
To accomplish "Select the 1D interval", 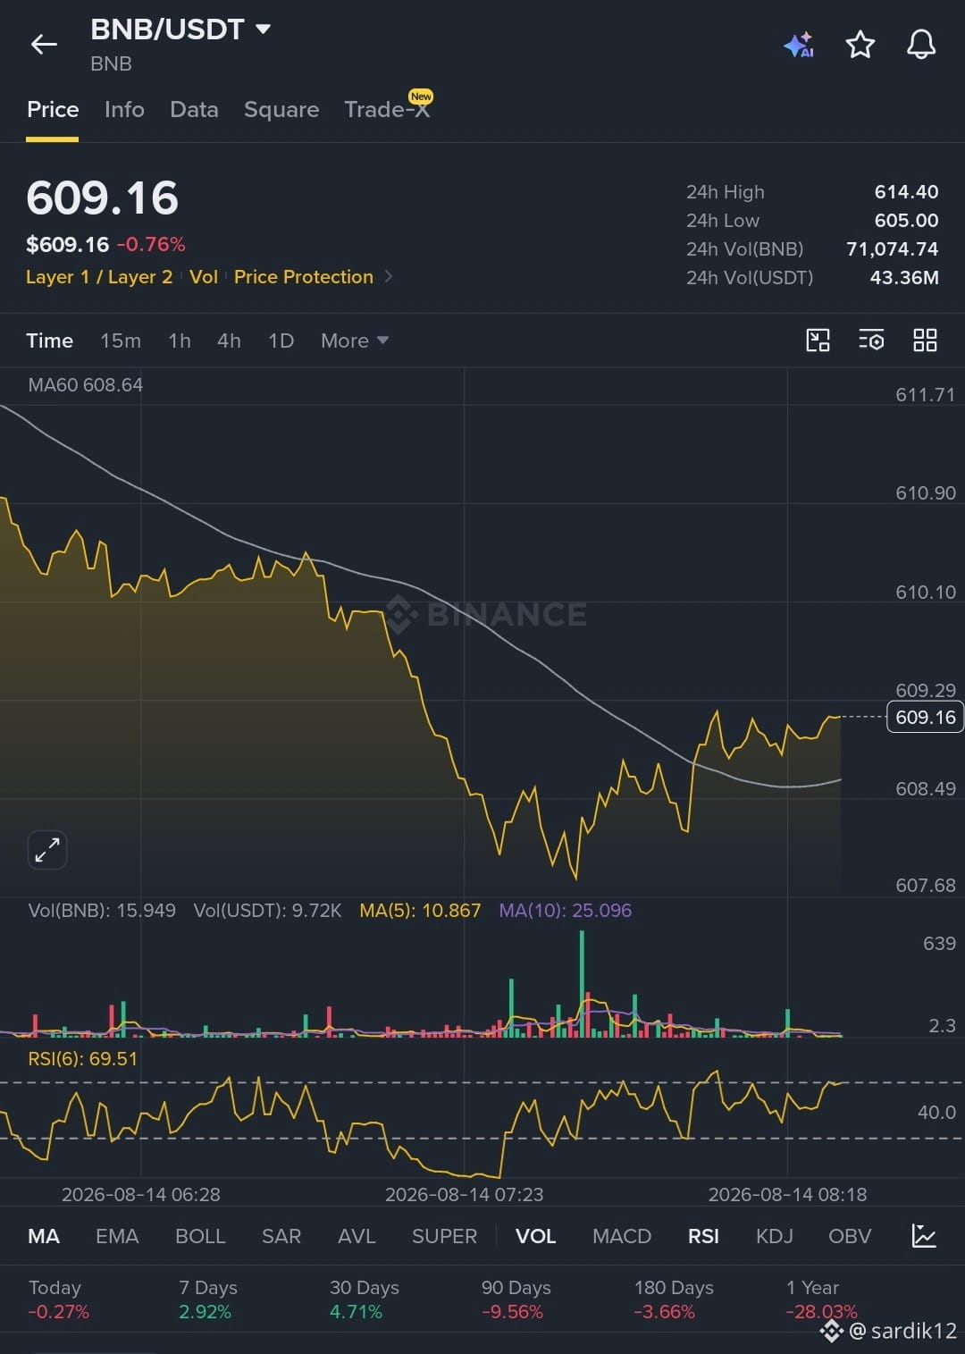I will 281,341.
